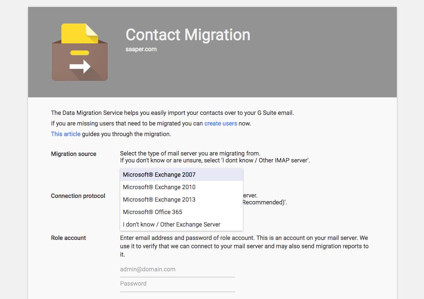Click the Contact Migration box icon
The height and width of the screenshot is (299, 424).
pos(80,52)
